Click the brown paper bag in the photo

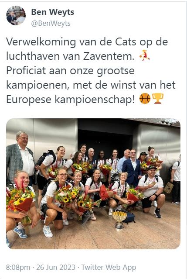pyautogui.click(x=169, y=188)
